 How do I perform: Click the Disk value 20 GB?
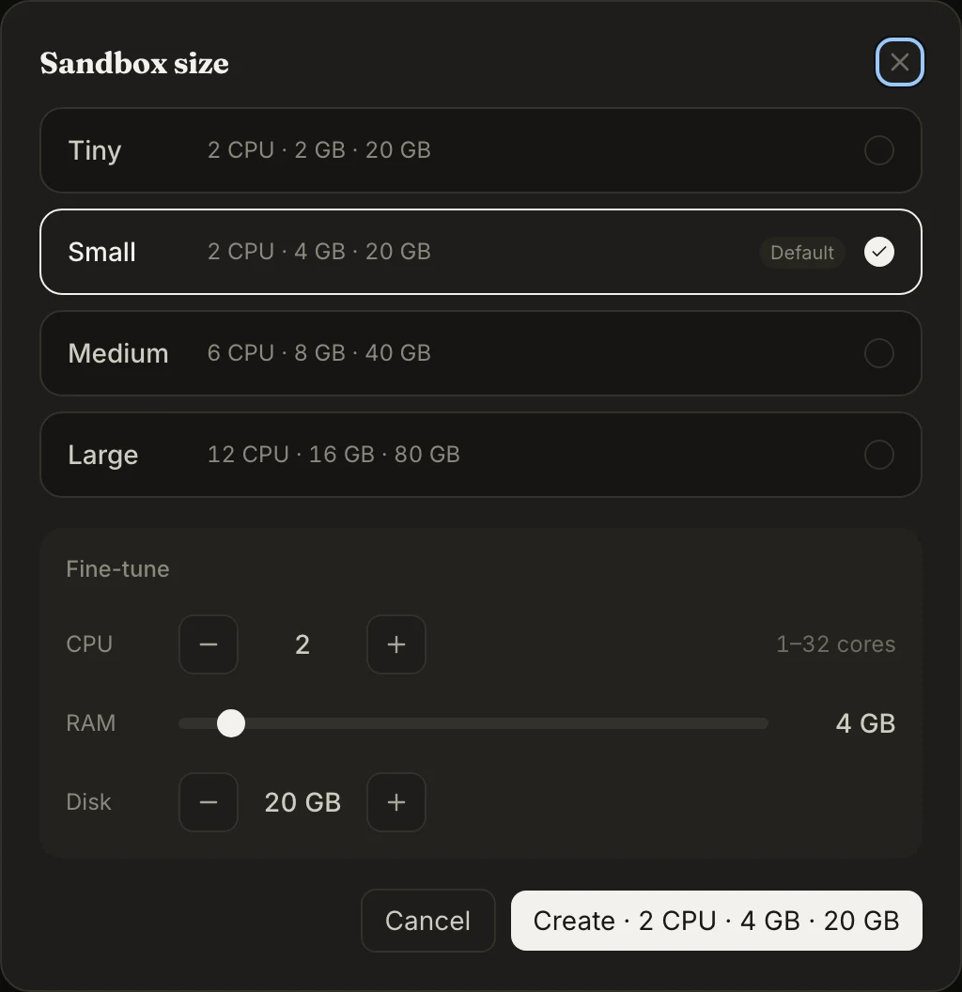tap(303, 802)
